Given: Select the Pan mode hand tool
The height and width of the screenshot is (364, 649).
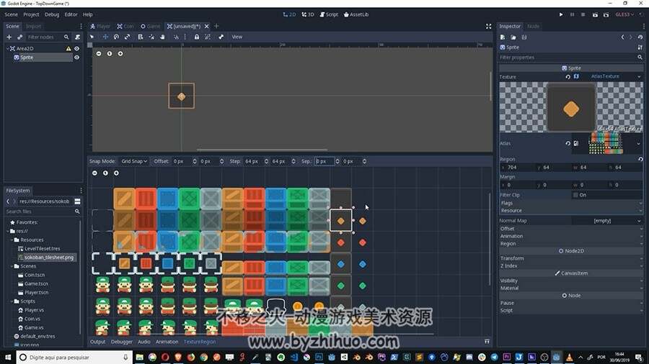Looking at the screenshot, I should pos(162,37).
